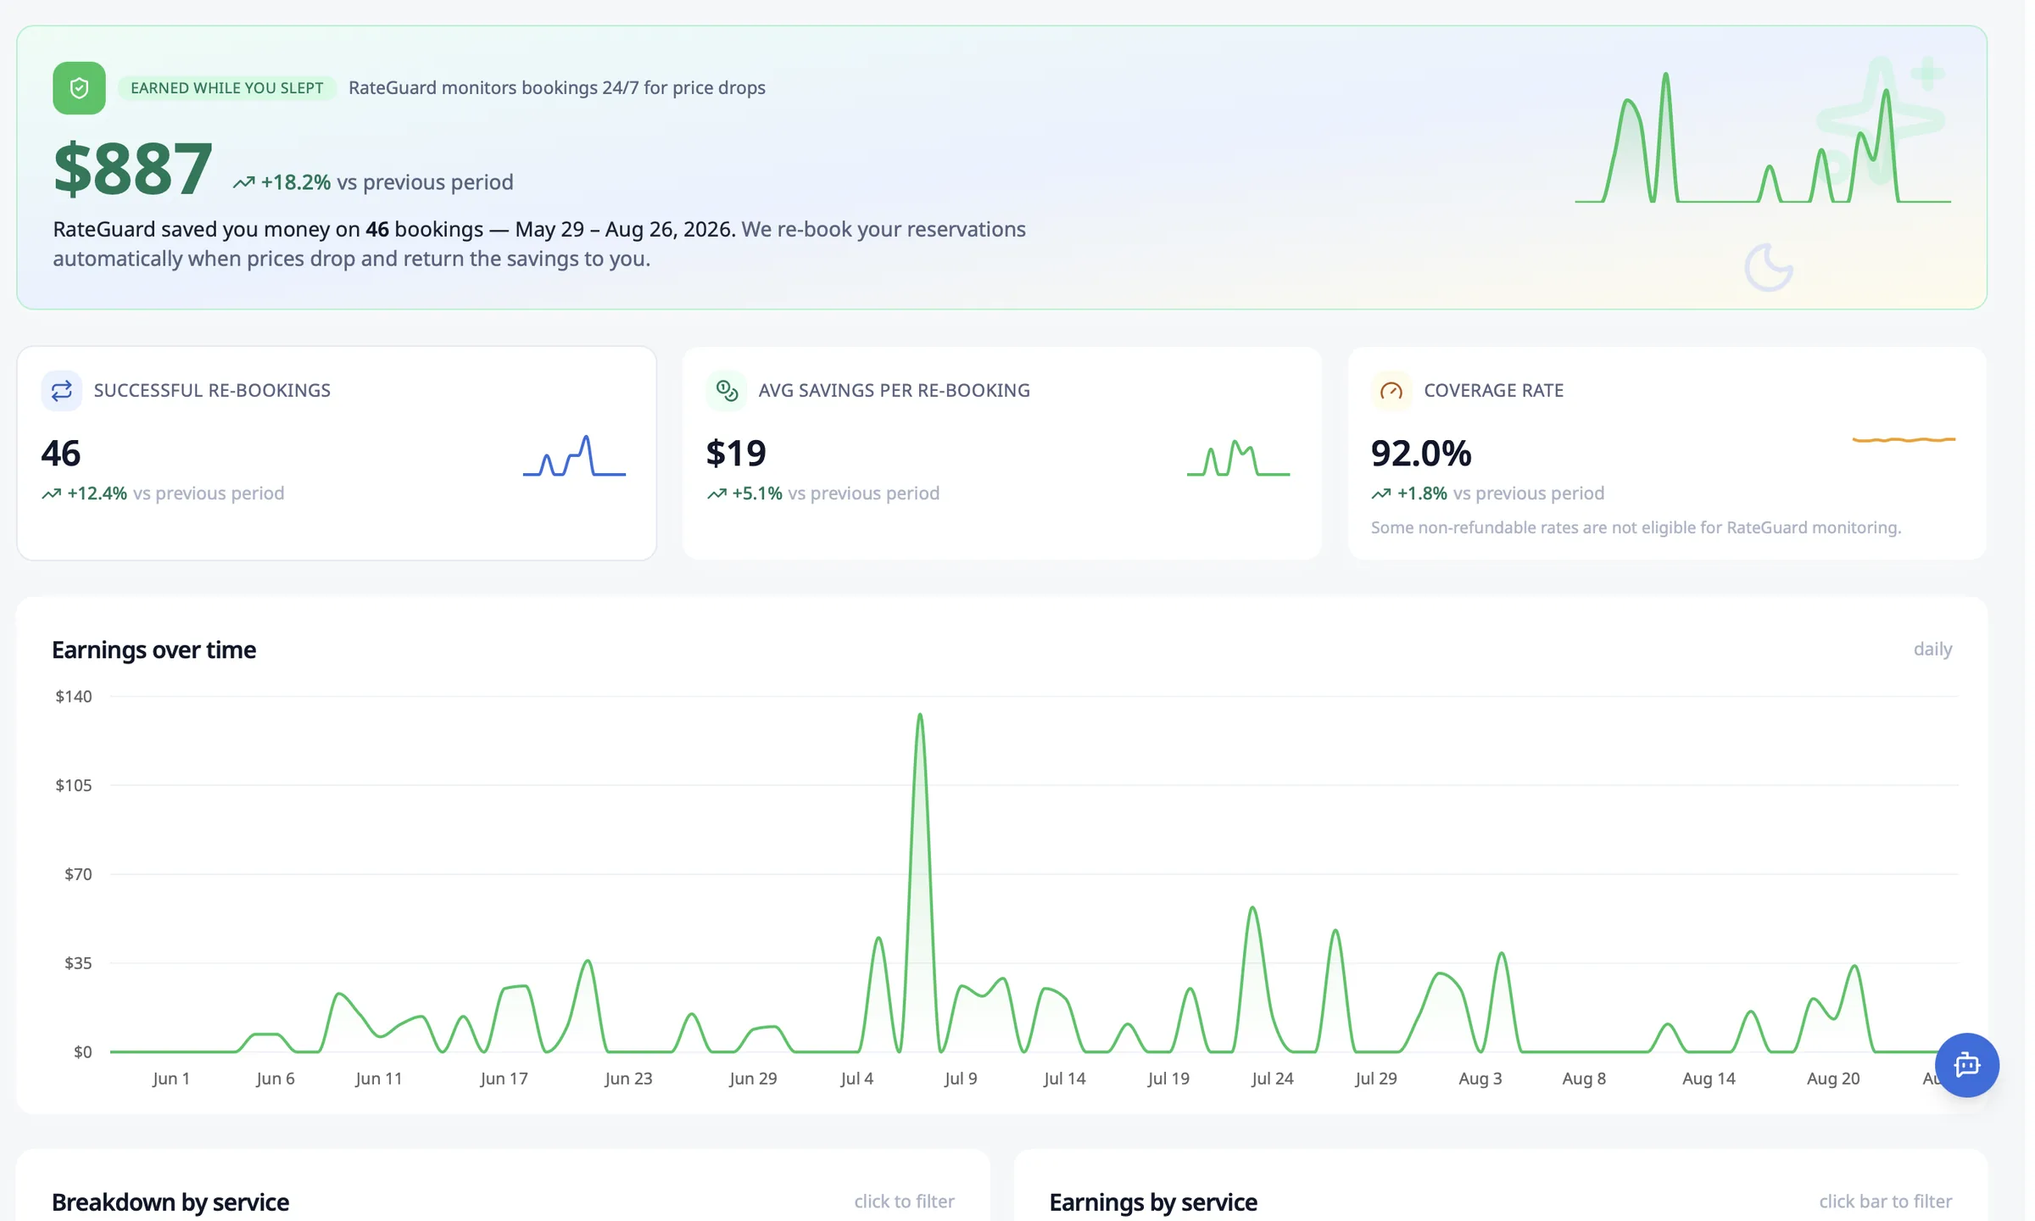The image size is (2035, 1221).
Task: Click the $35 y-axis label
Action: click(78, 963)
